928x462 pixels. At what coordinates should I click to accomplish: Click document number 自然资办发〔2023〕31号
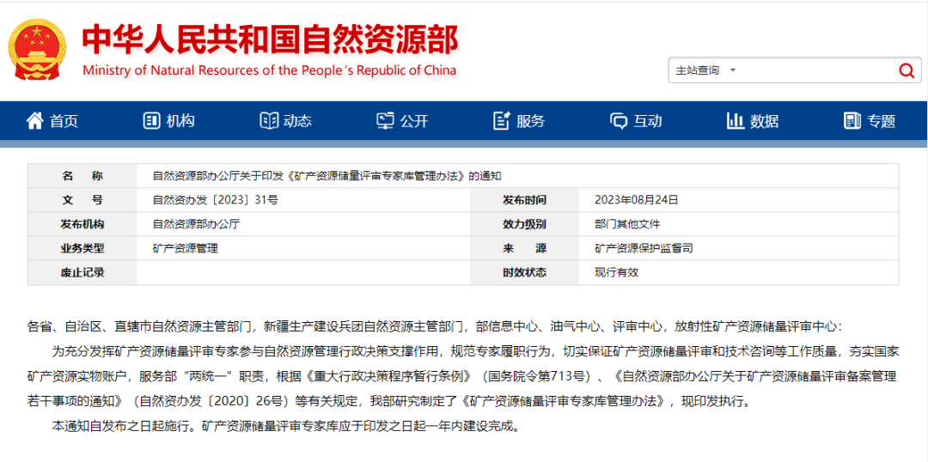click(x=216, y=200)
